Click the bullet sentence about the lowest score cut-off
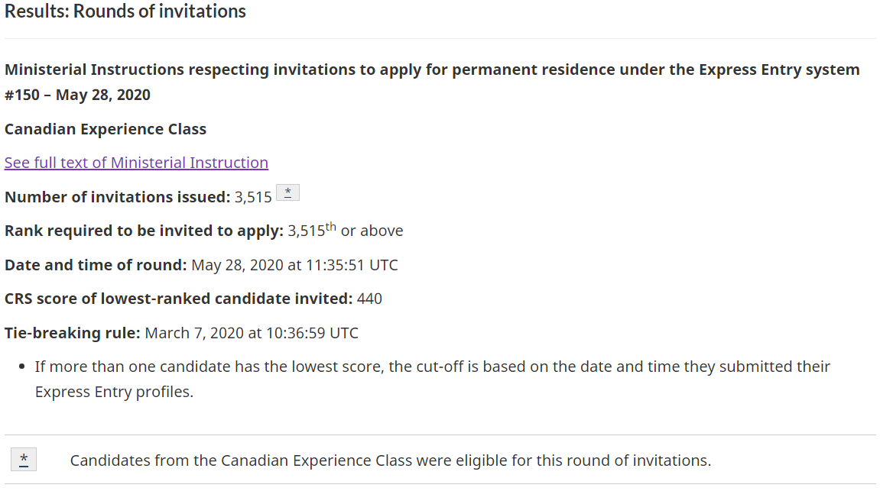 tap(432, 367)
